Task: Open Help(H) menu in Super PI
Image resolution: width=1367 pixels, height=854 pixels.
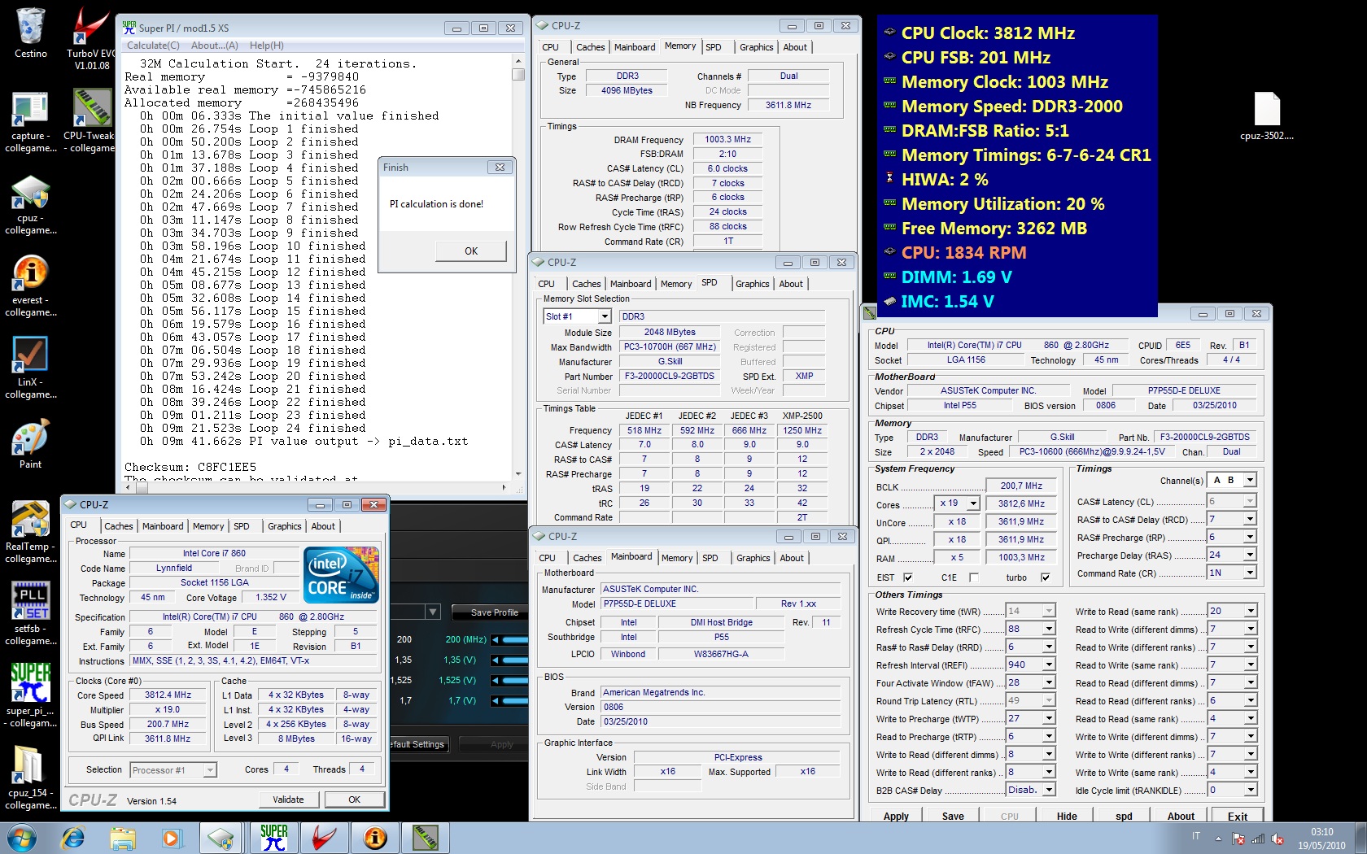Action: coord(267,46)
